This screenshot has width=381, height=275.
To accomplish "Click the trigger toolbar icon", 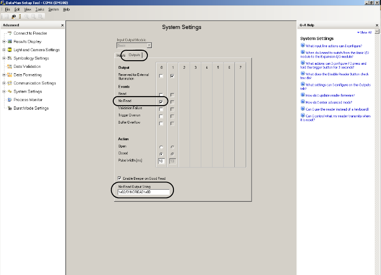I will tap(20, 17).
